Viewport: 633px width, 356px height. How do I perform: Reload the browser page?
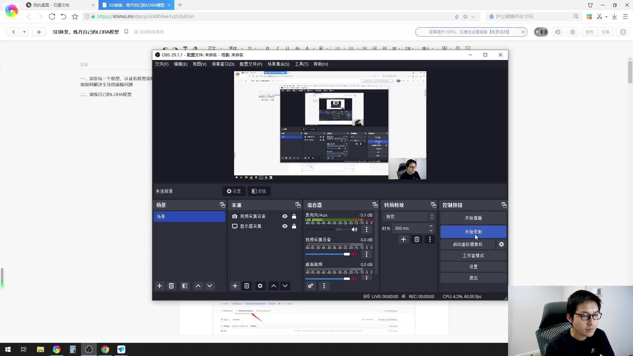tap(52, 16)
